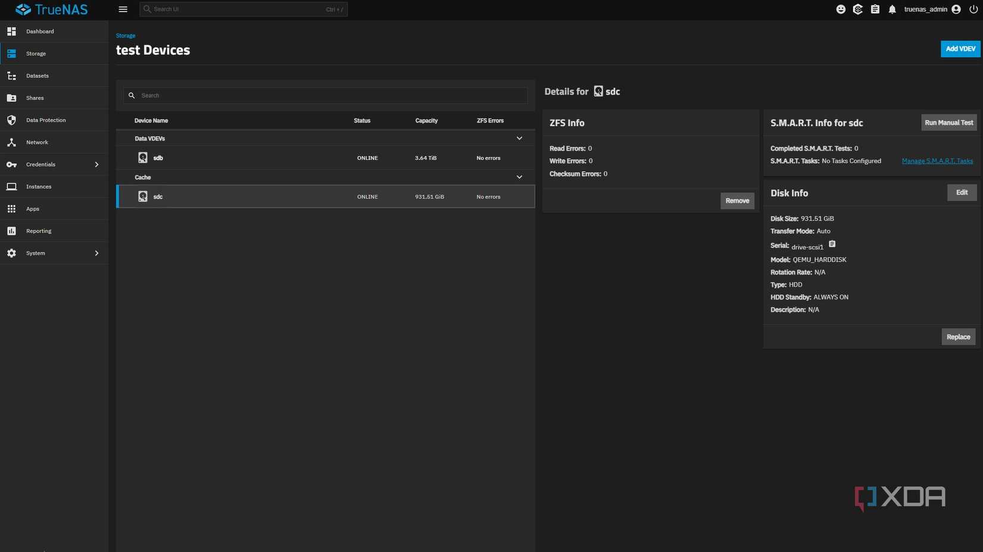
Task: Collapse the Data VDEVs section
Action: point(519,138)
